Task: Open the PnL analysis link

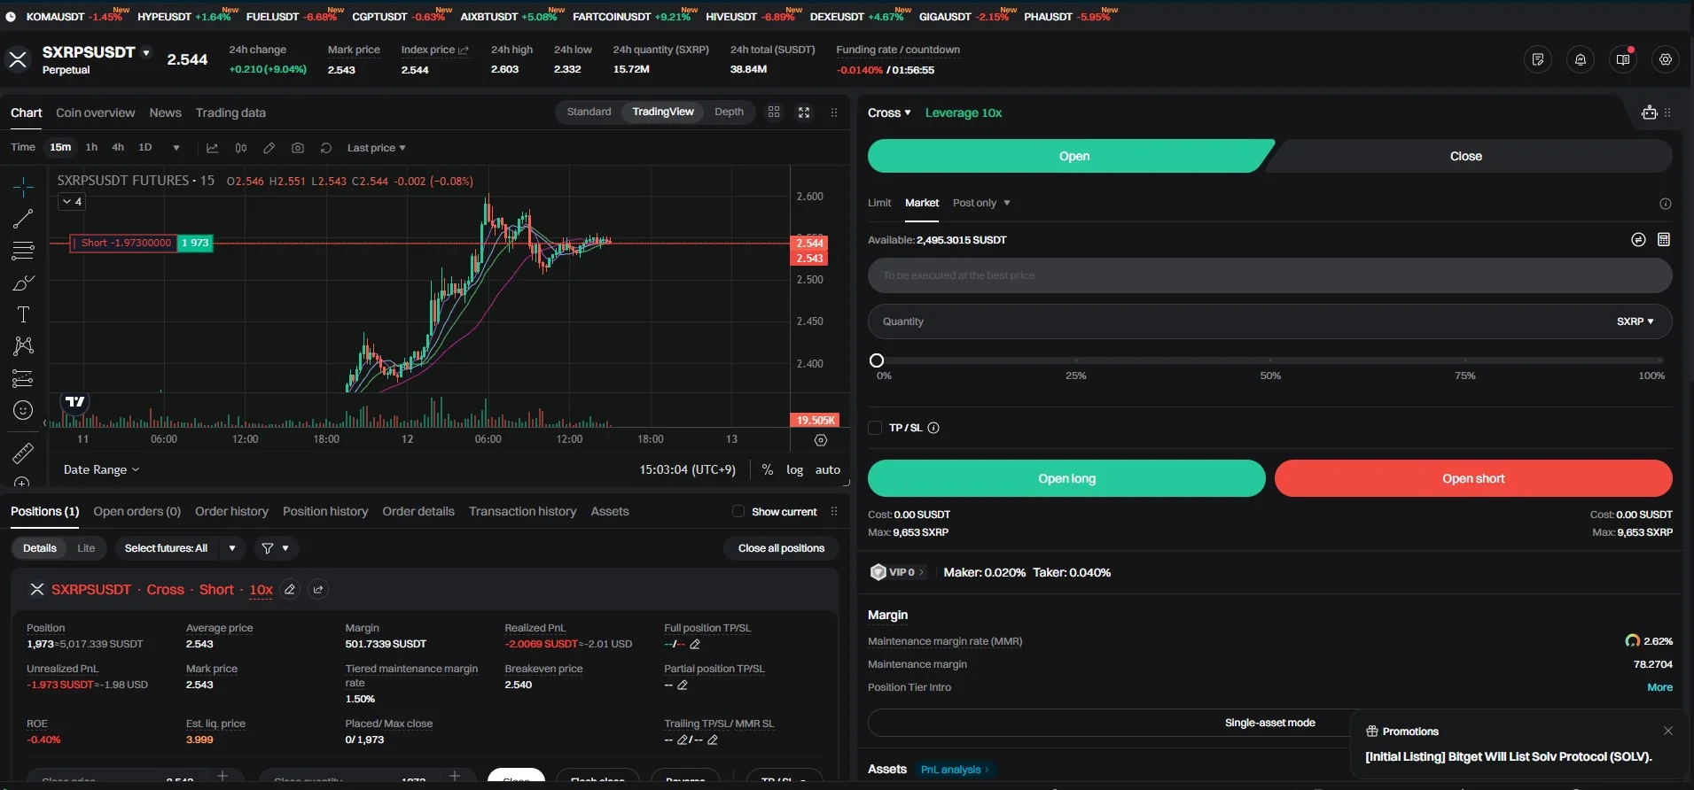Action: point(954,770)
